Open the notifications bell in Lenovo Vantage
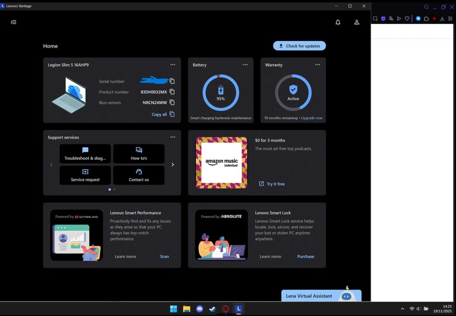This screenshot has height=316, width=456. point(338,22)
